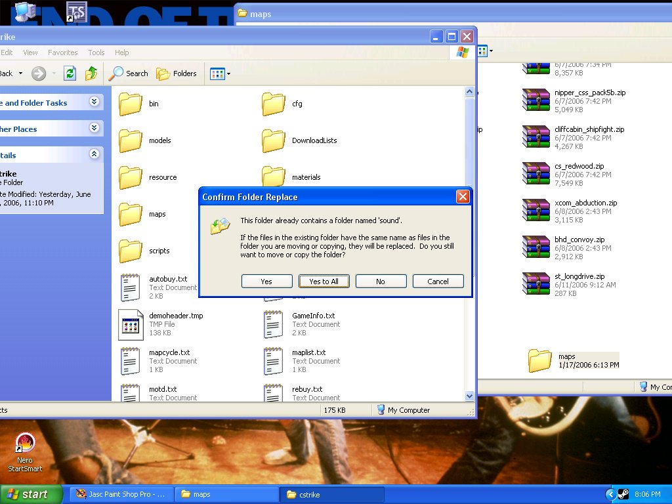The width and height of the screenshot is (672, 504).
Task: Click the Up folder toolbar icon
Action: click(x=91, y=73)
